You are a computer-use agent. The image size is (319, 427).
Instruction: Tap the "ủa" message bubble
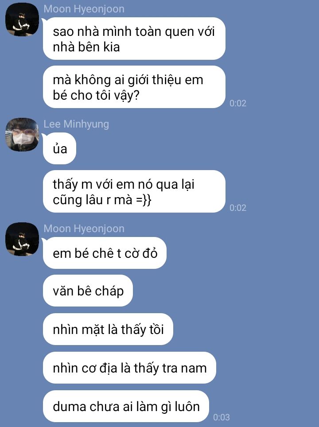coord(59,148)
